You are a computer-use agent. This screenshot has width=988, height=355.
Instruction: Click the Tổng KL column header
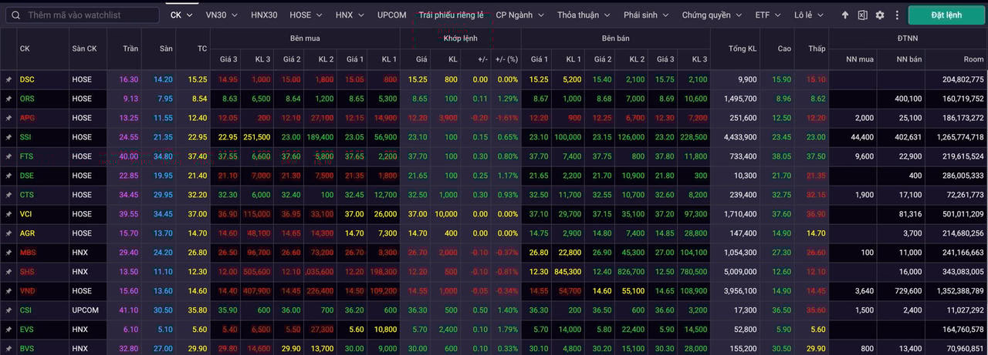741,49
